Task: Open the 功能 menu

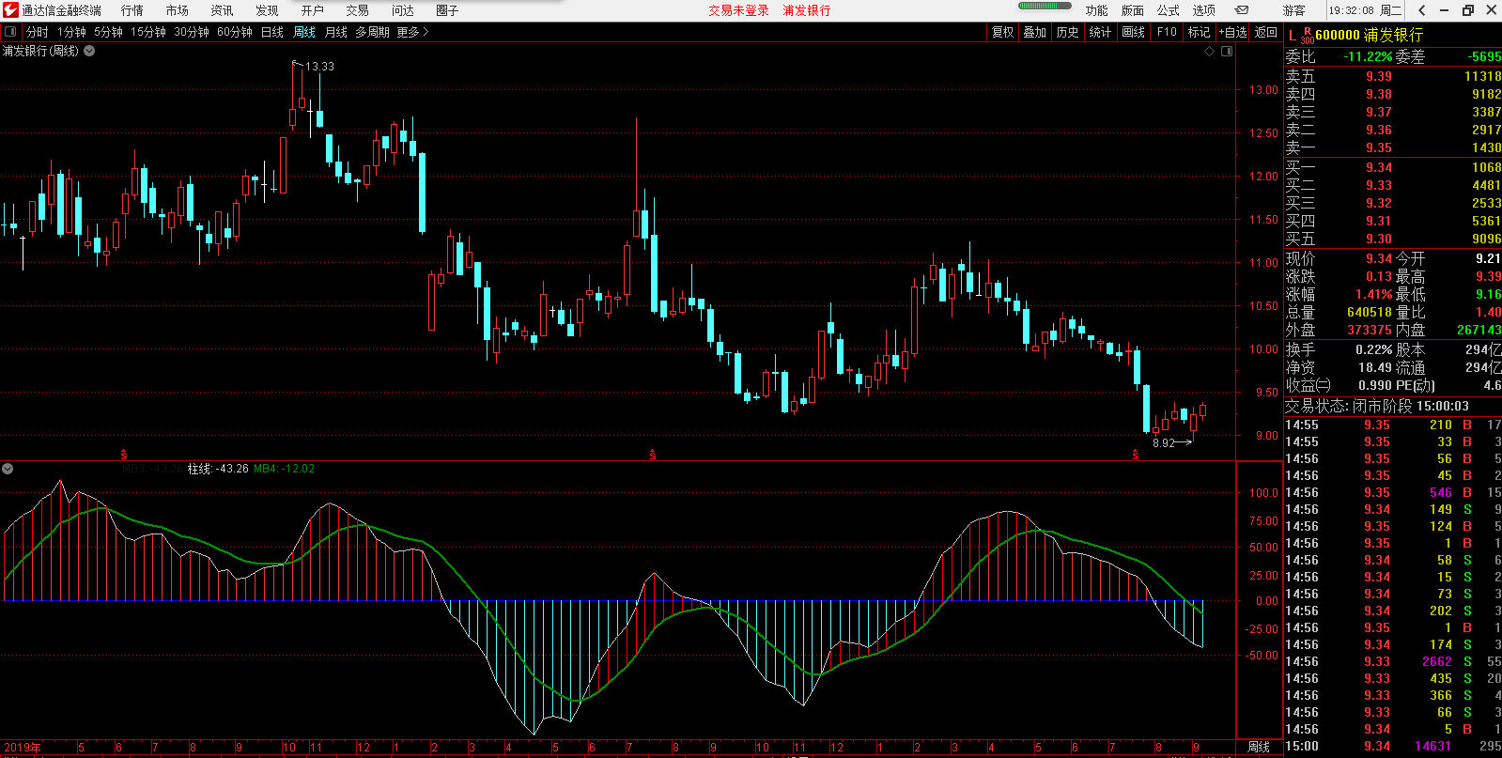Action: click(x=1097, y=10)
